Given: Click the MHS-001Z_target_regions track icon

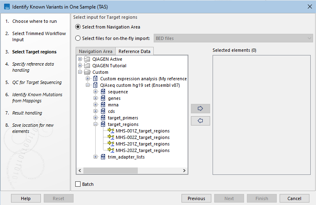Looking at the screenshot, I should (x=111, y=131).
